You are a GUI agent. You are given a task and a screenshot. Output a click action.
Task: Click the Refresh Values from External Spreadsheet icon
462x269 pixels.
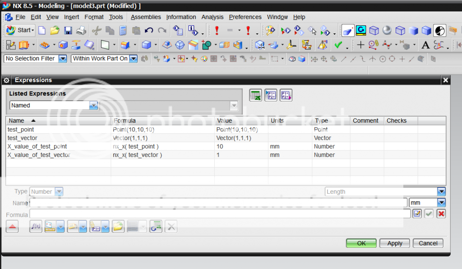point(156,226)
